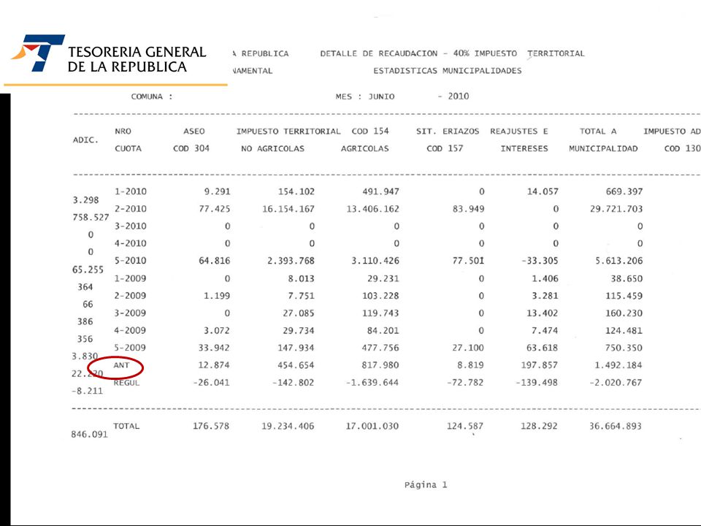Select the '1-2009' cuota row label
The width and height of the screenshot is (701, 526).
pyautogui.click(x=131, y=278)
